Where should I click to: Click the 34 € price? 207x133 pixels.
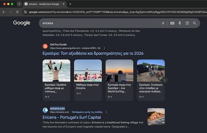point(79,93)
